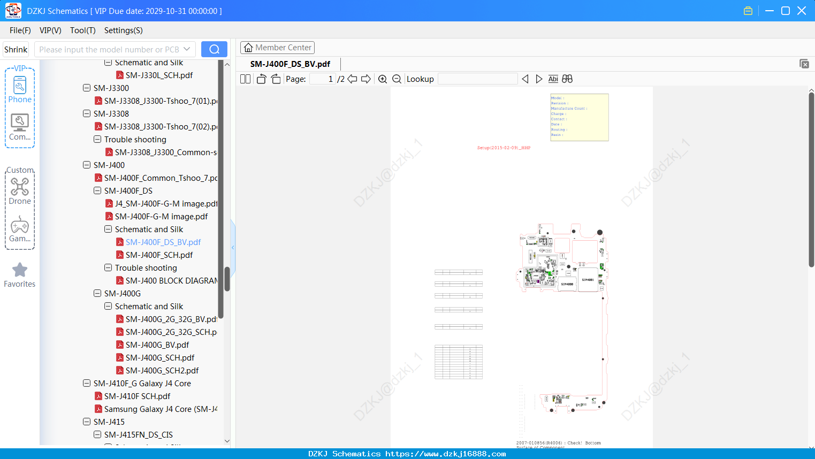Select the SM-J400F_DS_BV.pdf tab
The width and height of the screenshot is (815, 459).
point(290,64)
